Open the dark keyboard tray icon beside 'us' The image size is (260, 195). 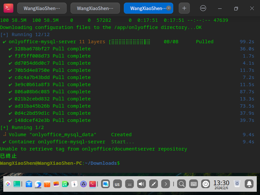(x=129, y=184)
